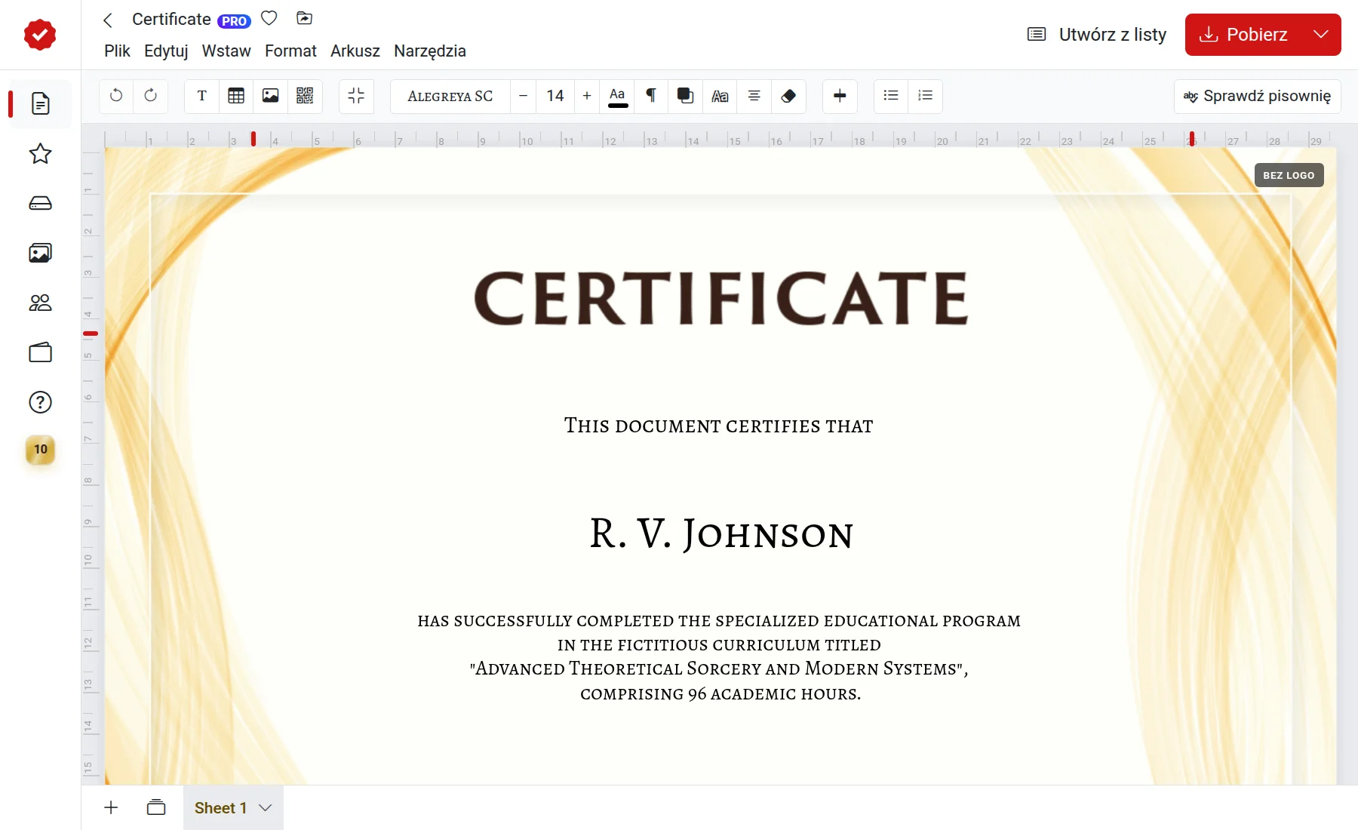Screen dimensions: 1358x830
Task: Open the Wstaw menu
Action: (x=226, y=51)
